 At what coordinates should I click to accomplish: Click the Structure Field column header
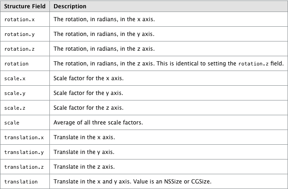coord(24,7)
